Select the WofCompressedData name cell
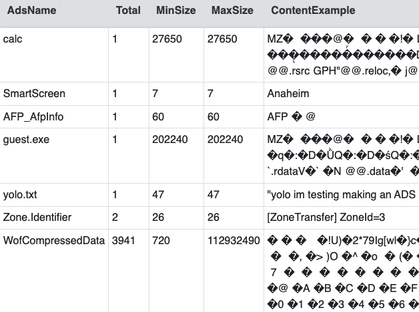 click(54, 241)
